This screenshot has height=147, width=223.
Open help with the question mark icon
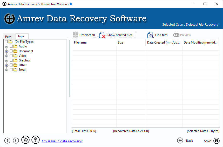pos(7,141)
